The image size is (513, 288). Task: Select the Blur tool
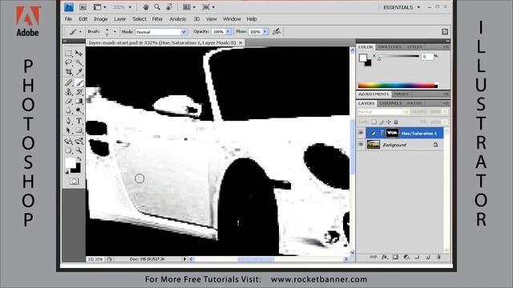click(68, 110)
